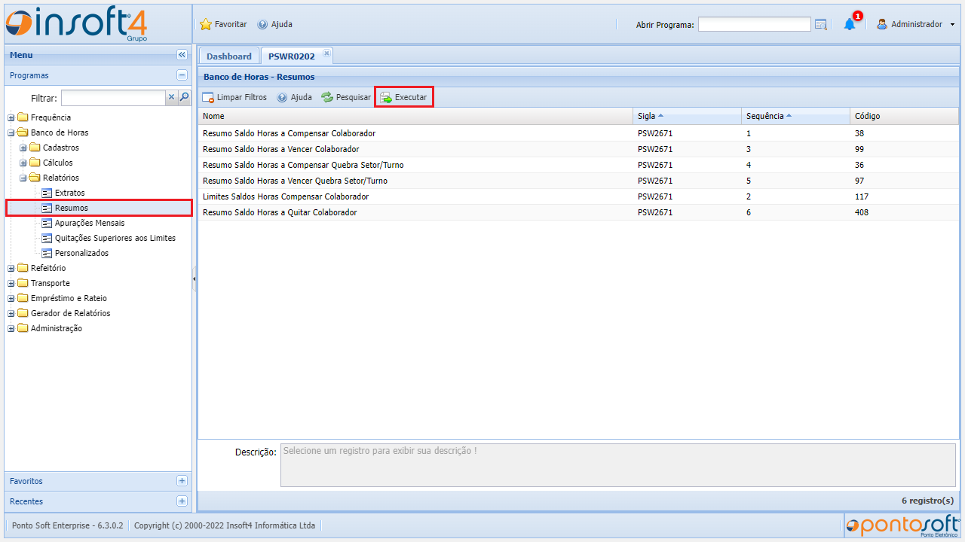
Task: Click the Favoritar star icon
Action: pos(206,24)
